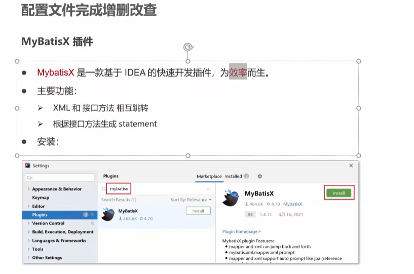Viewport: 414px width, 274px height.
Task: Click the magnifier icon next to the mybatisx search
Action: [104, 189]
